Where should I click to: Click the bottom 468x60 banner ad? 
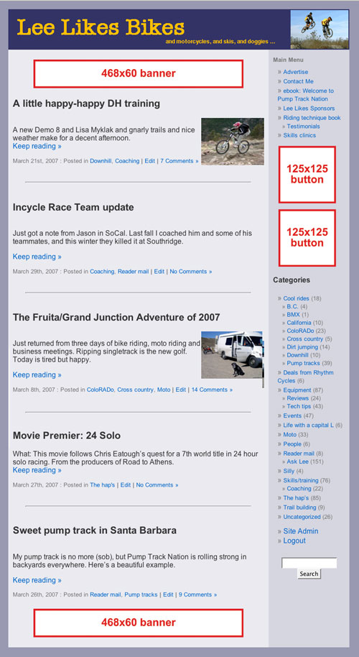138,622
